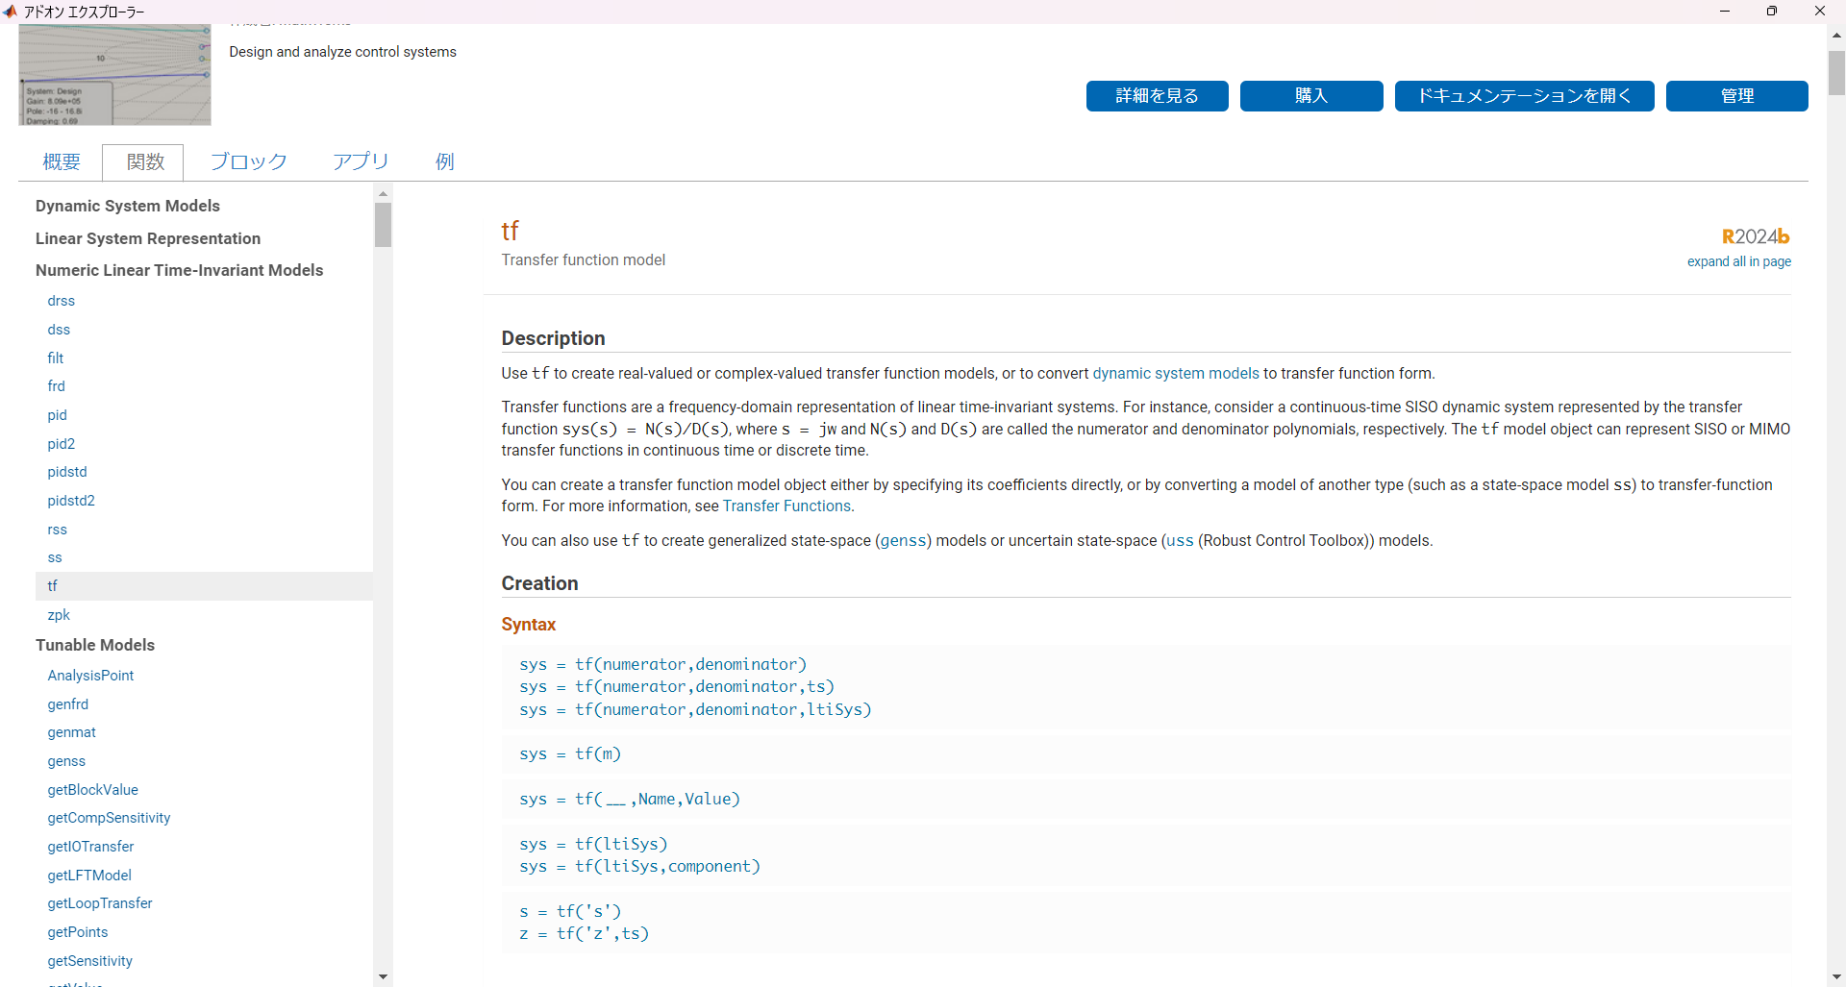Viewport: 1846px width, 987px height.
Task: Open the 'pid' function page
Action: pos(57,415)
